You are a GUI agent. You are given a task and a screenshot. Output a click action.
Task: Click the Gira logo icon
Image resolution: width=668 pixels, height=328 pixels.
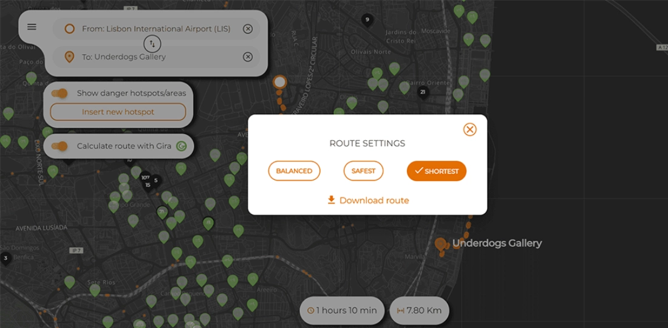pos(181,146)
